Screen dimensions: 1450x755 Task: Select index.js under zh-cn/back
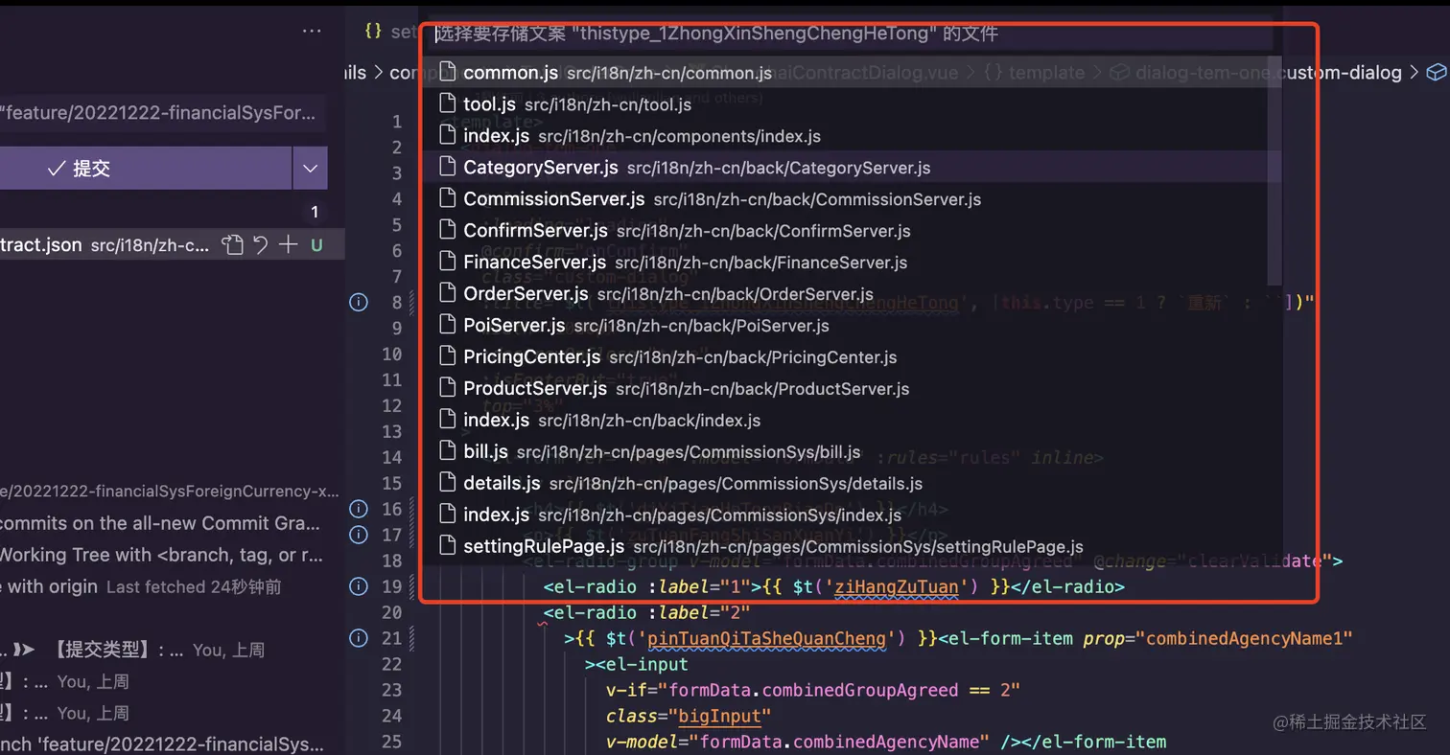(x=852, y=421)
